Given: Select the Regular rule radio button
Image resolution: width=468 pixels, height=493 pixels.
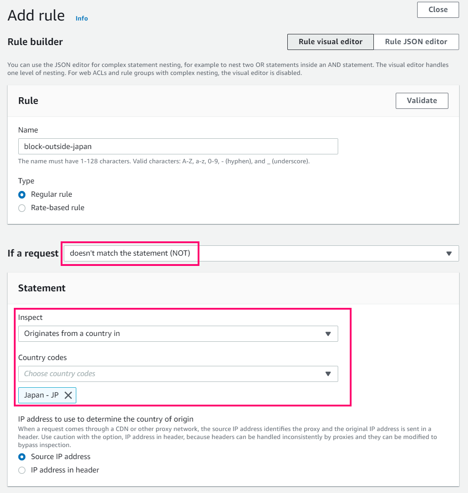Looking at the screenshot, I should [22, 195].
